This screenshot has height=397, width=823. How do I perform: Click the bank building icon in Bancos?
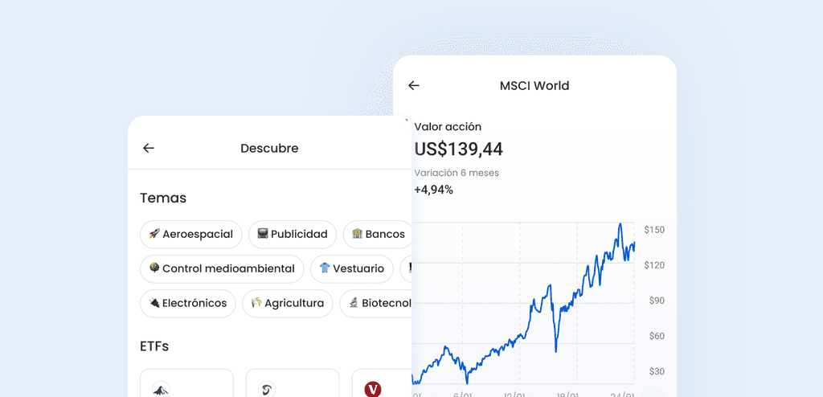[358, 234]
